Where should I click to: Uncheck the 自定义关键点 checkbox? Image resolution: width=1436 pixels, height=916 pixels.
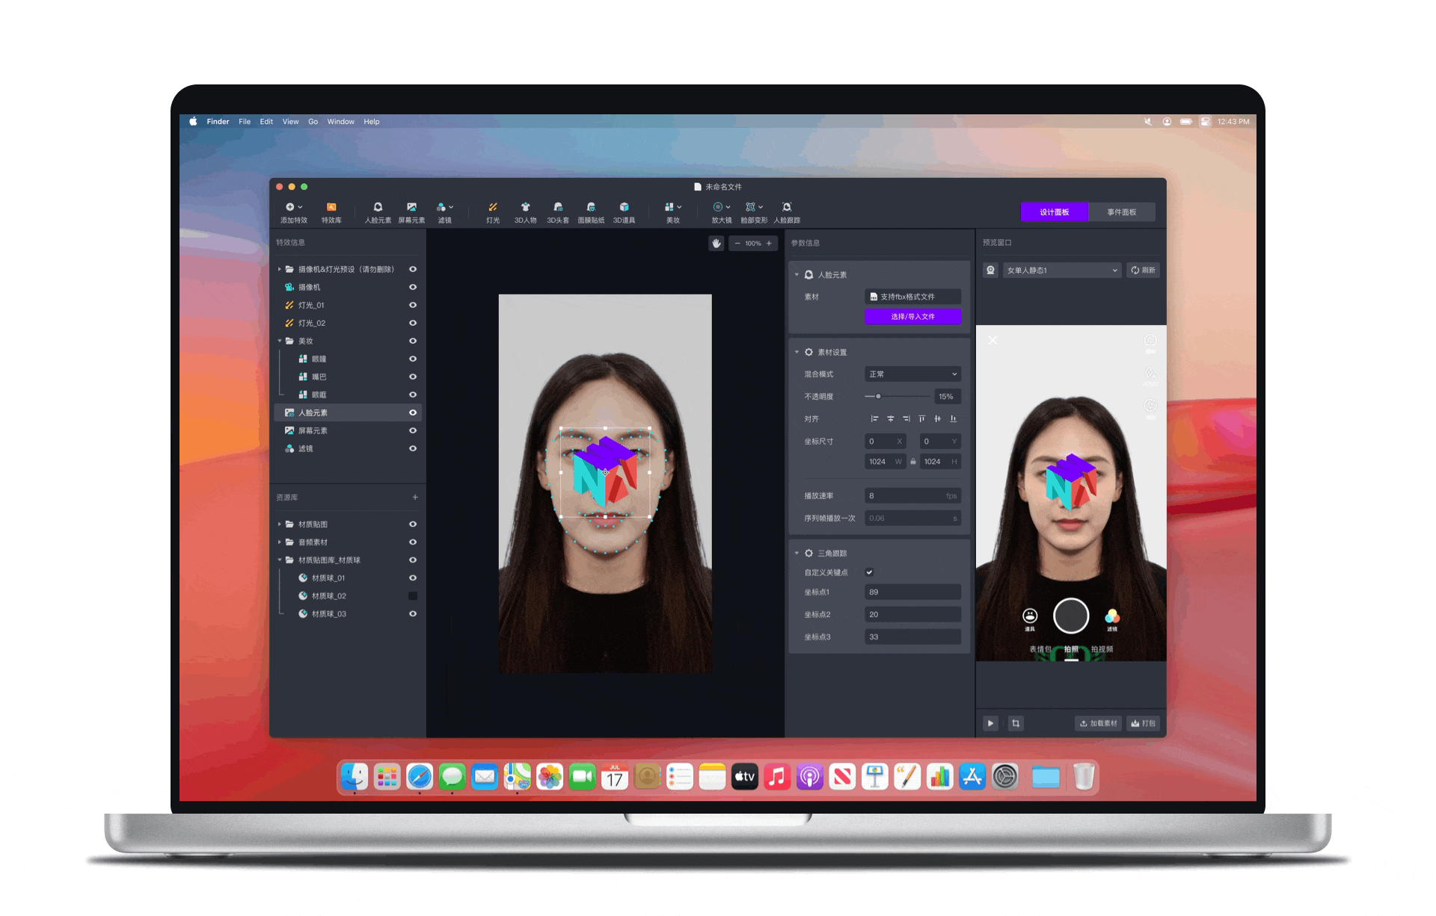(x=869, y=572)
